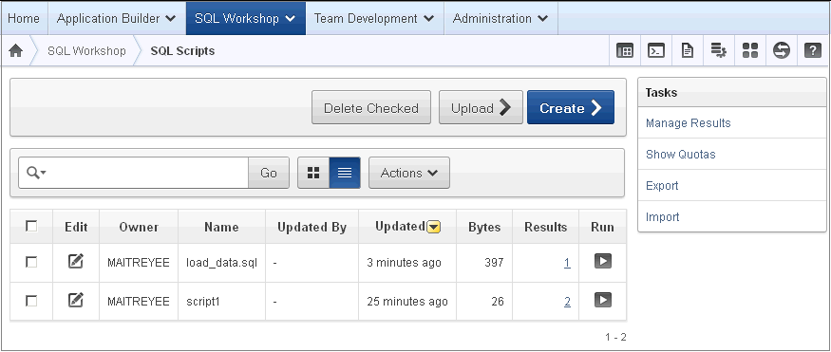This screenshot has height=352, width=831.
Task: Open RESTful Services circular arrows icon
Action: 782,51
